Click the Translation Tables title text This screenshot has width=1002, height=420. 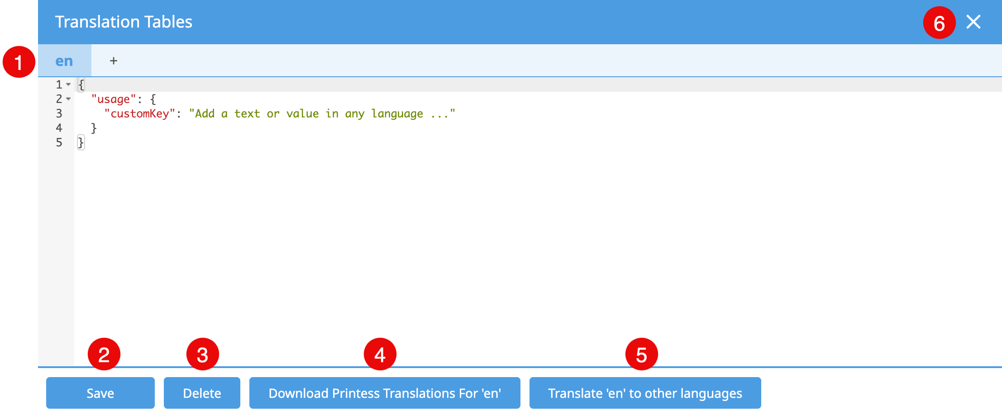click(x=124, y=21)
